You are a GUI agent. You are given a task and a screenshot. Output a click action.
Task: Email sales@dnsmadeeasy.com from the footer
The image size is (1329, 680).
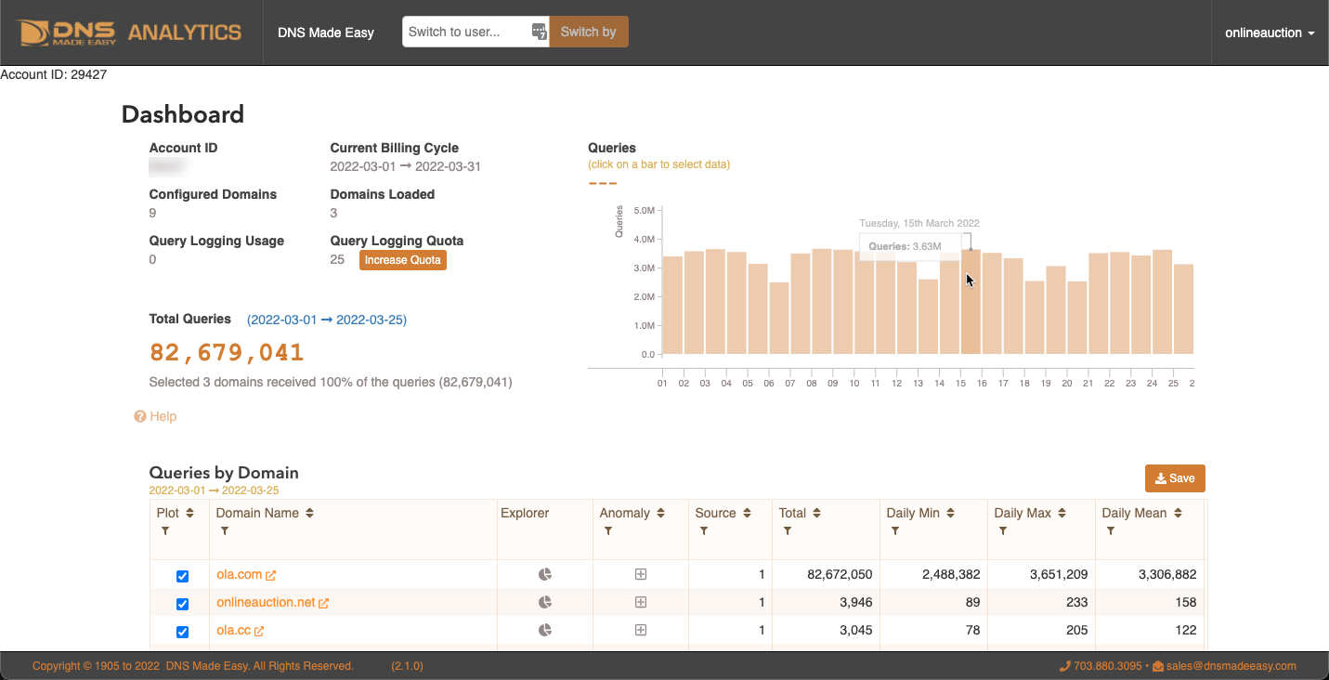(1231, 666)
